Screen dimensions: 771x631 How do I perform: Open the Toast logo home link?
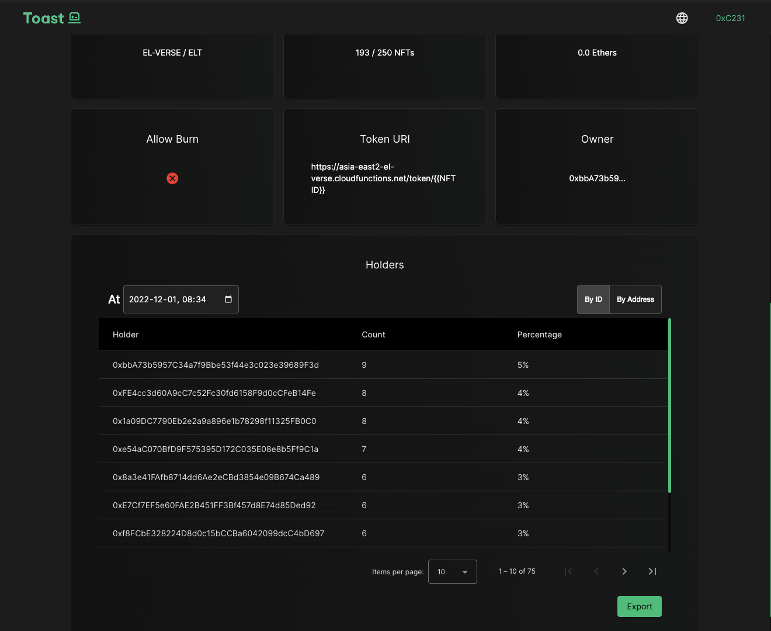[51, 18]
